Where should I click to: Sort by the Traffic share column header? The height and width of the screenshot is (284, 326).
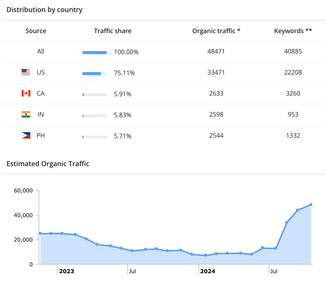pyautogui.click(x=113, y=31)
